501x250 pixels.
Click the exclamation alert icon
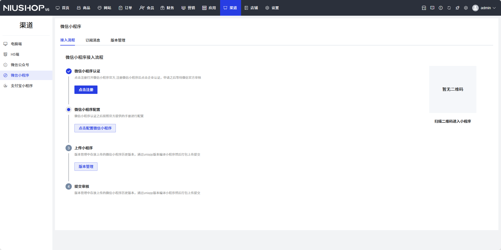440,8
